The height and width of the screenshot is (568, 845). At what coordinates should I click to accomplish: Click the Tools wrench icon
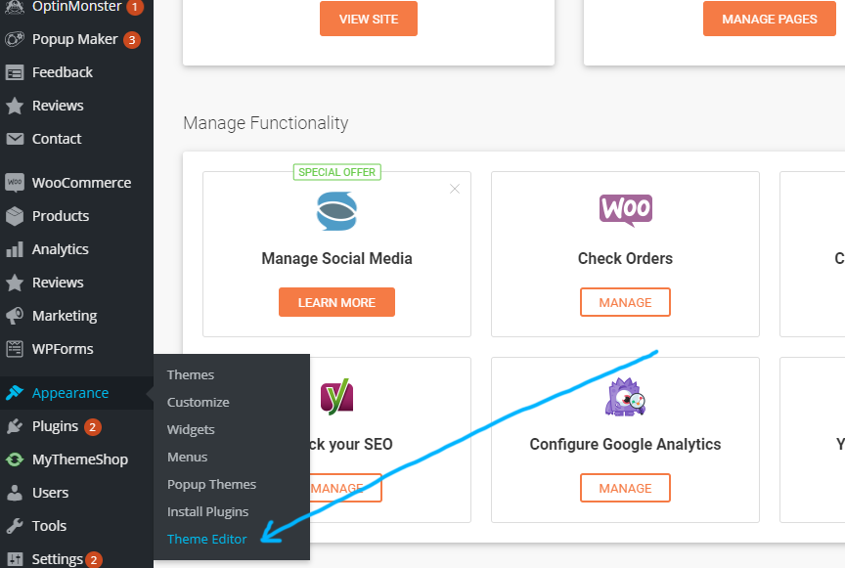click(x=15, y=526)
